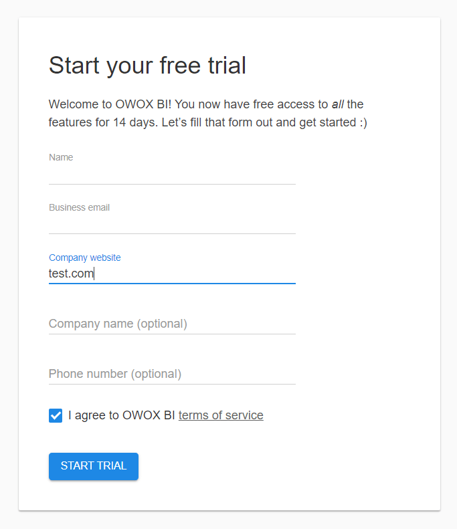
Task: Click the word "trial" in the page heading
Action: (x=225, y=66)
